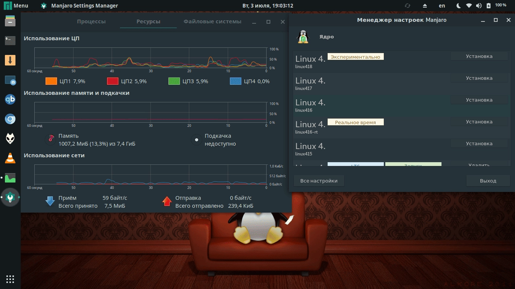
Task: Click the Подкачка swap pie icon
Action: (x=196, y=140)
